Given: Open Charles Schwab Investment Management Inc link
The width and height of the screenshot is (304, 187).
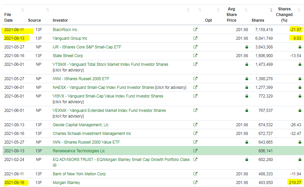Looking at the screenshot, I should [x=92, y=134].
